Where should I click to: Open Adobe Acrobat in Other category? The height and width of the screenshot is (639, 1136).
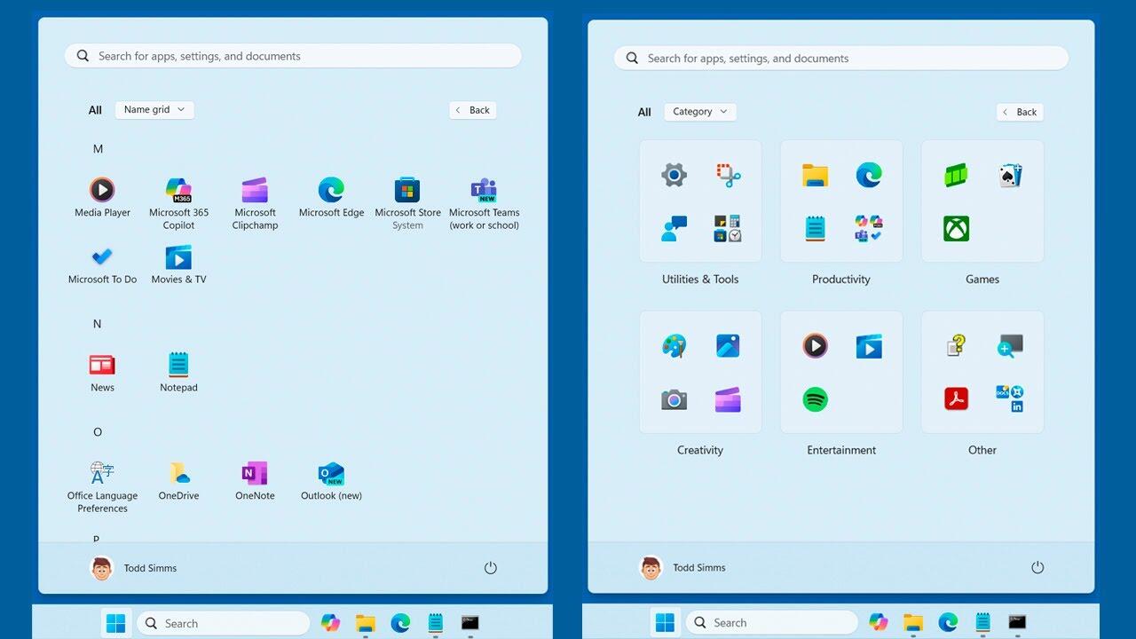coord(957,399)
